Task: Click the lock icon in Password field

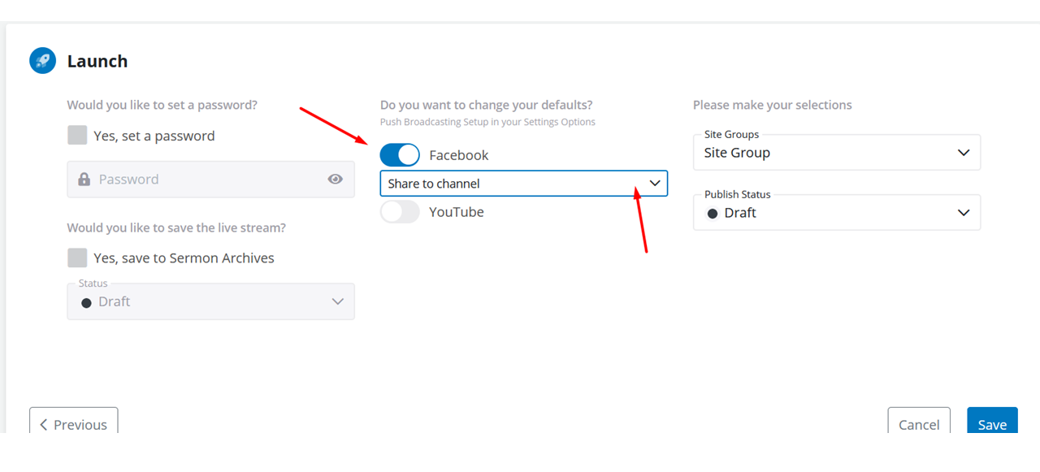Action: pyautogui.click(x=84, y=180)
